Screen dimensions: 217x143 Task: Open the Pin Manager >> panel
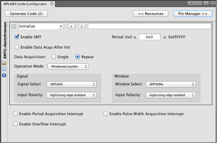193,14
